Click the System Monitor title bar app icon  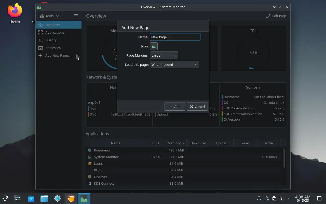39,7
